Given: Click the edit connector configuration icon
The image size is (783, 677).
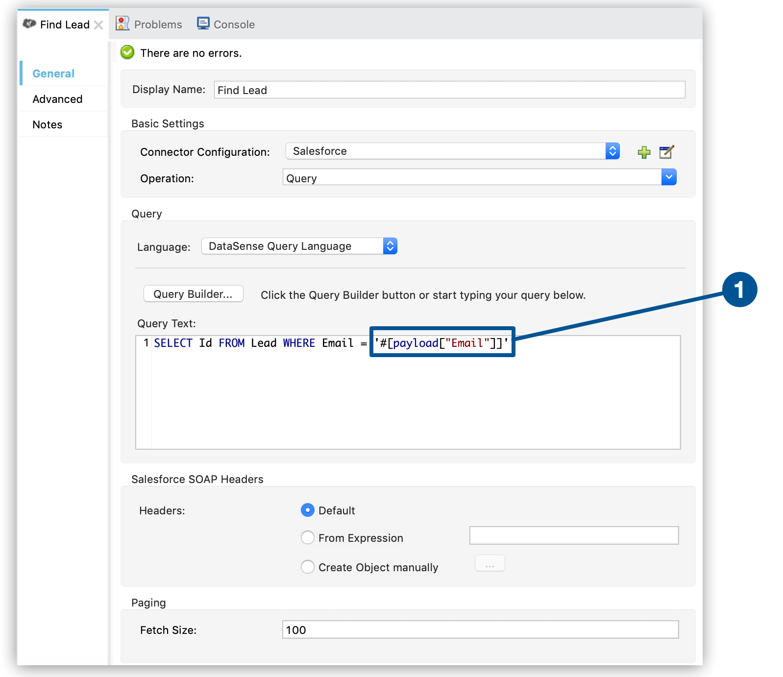Looking at the screenshot, I should (666, 152).
